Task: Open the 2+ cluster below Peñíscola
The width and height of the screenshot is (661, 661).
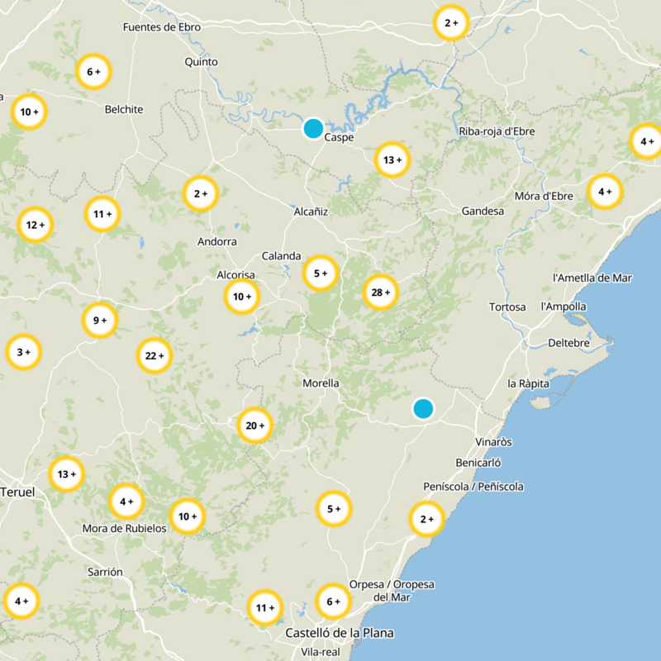Action: point(426,519)
